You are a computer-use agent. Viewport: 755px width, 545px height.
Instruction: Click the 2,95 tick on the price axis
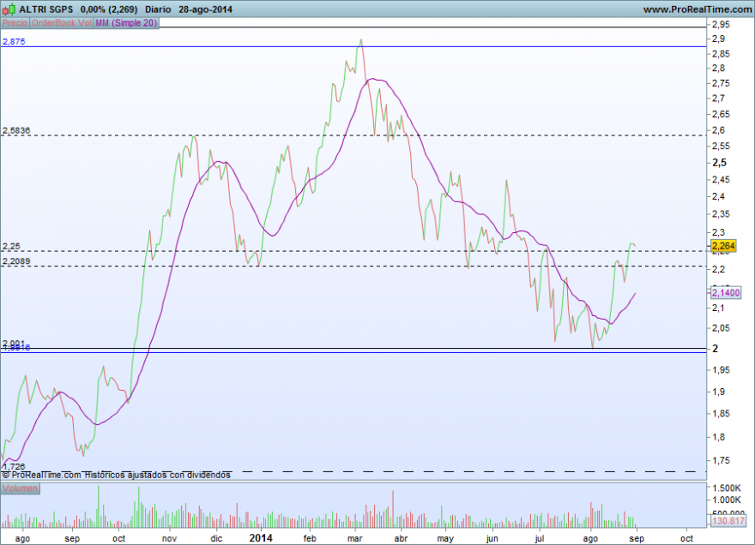point(721,24)
